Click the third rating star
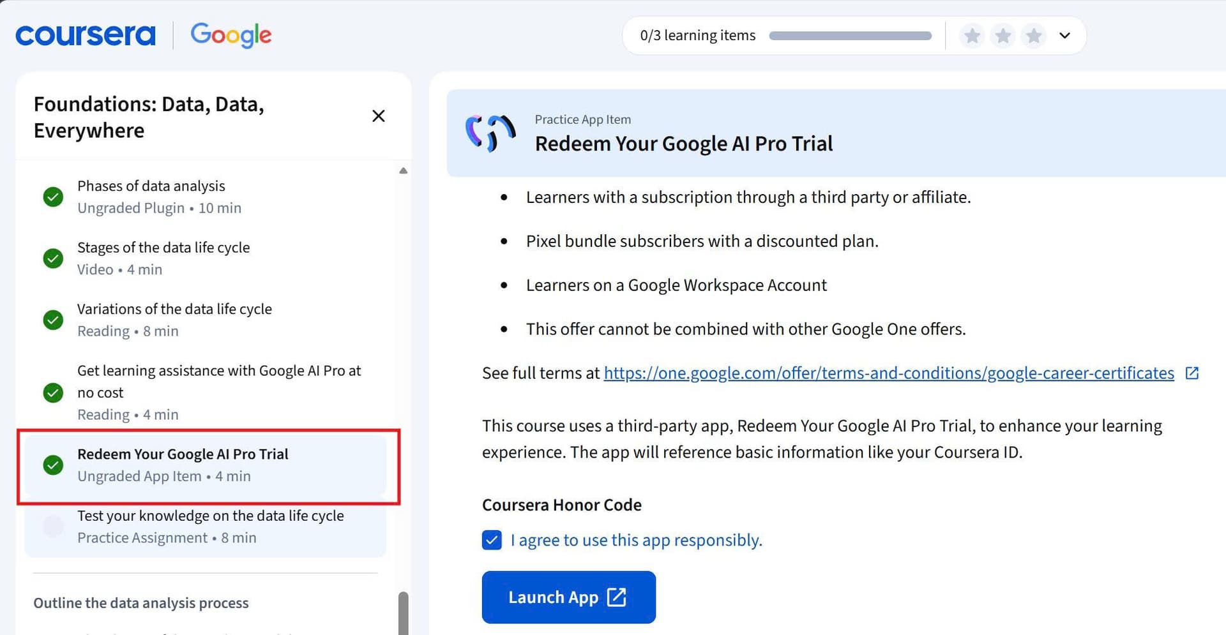 (1033, 36)
